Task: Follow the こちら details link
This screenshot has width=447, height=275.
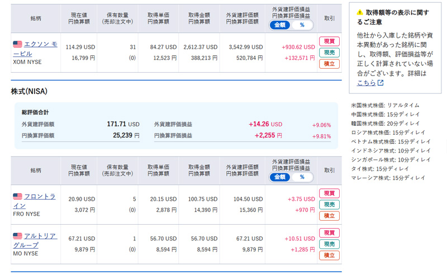Action: [367, 83]
